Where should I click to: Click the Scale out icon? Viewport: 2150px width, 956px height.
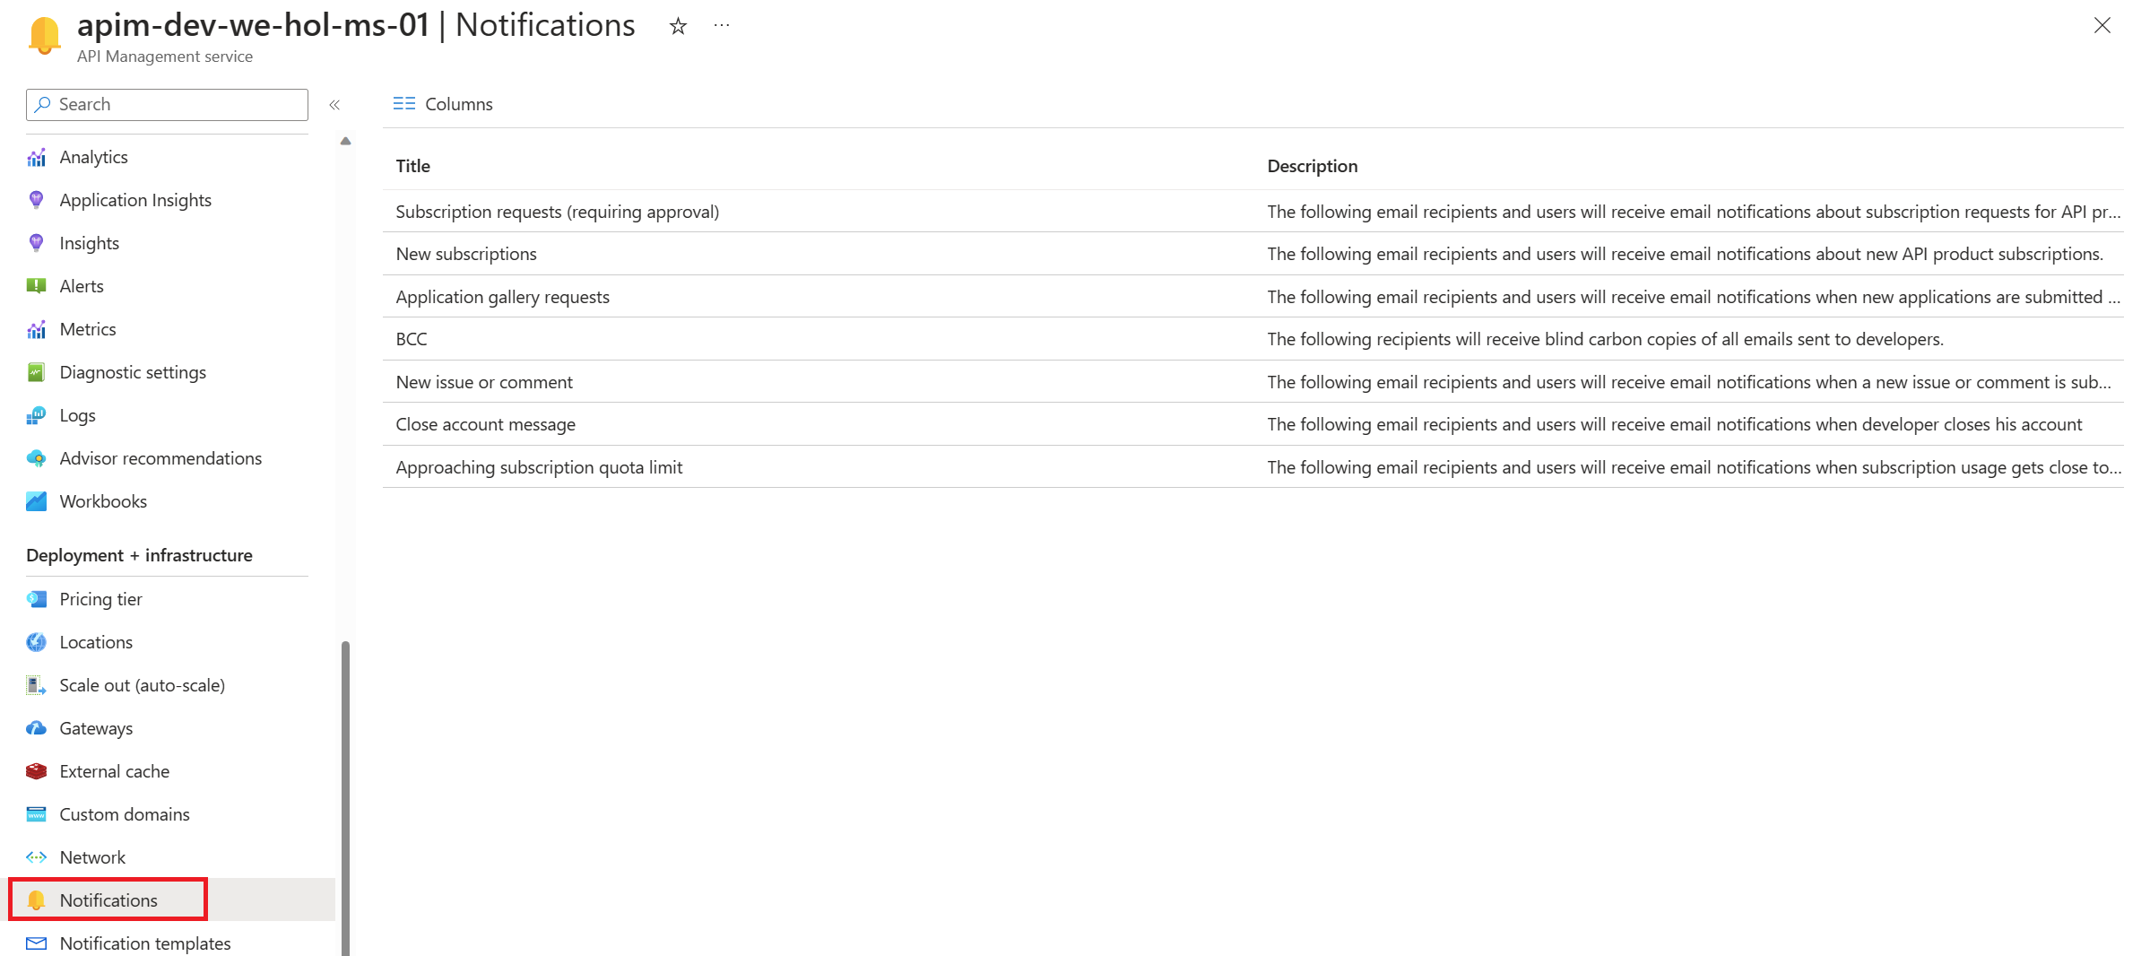point(36,685)
